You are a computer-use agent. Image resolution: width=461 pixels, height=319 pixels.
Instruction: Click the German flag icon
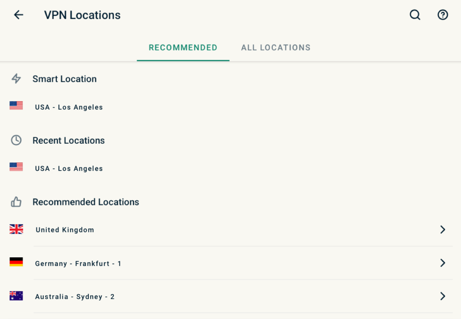[x=16, y=262]
